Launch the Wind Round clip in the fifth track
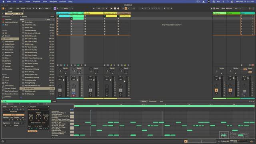 click(118, 16)
